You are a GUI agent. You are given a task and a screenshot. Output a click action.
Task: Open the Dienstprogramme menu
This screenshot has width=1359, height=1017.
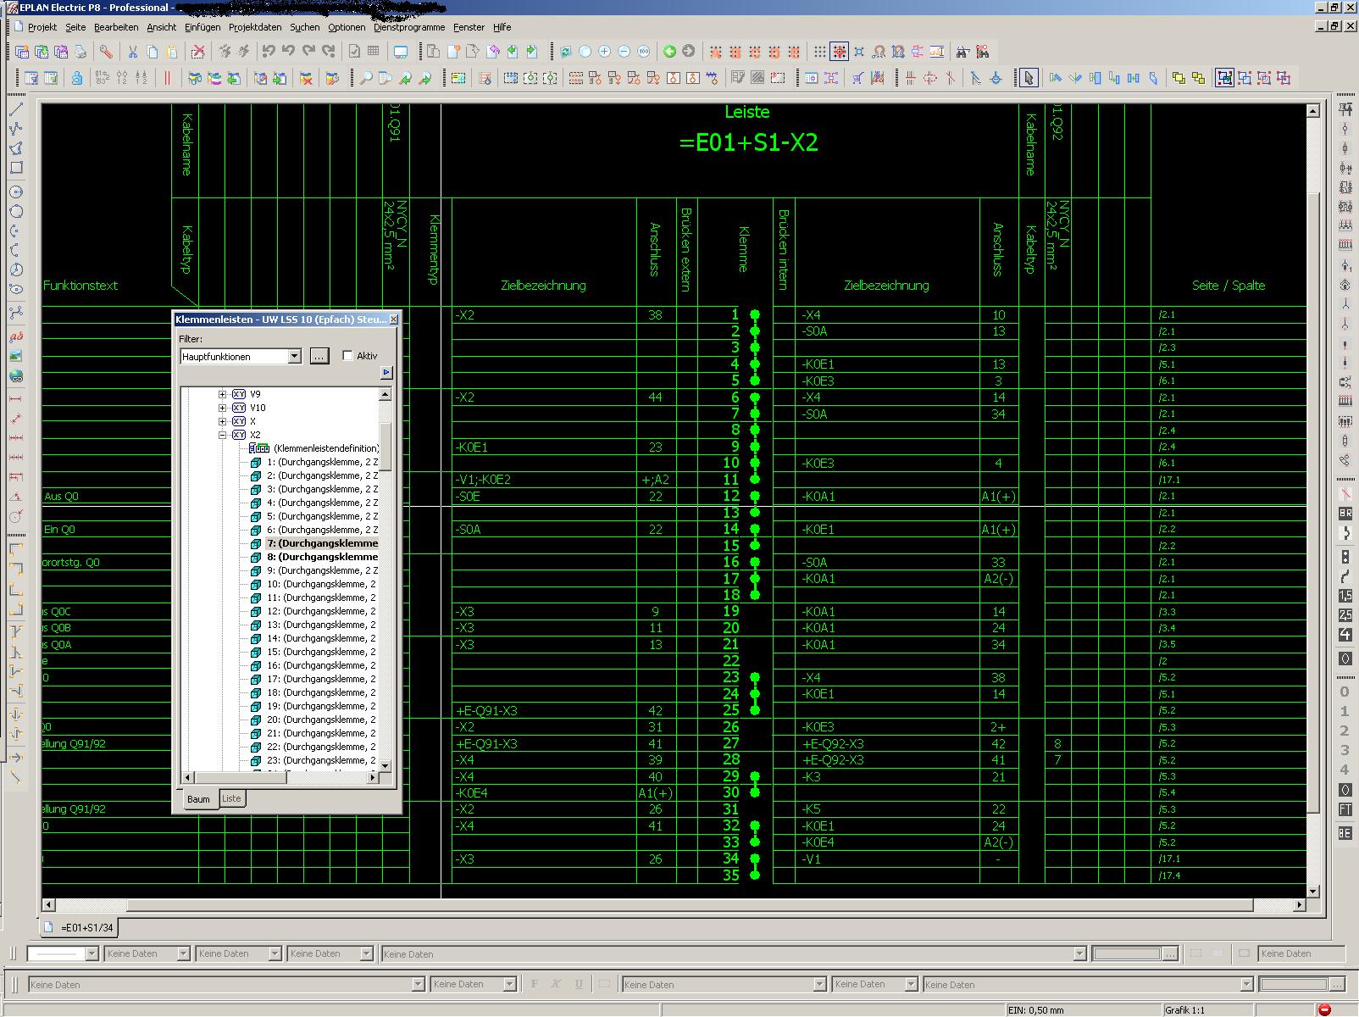coord(408,27)
